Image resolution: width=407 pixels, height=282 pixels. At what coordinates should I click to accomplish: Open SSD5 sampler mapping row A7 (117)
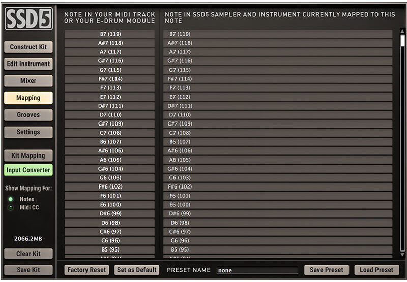pyautogui.click(x=278, y=52)
